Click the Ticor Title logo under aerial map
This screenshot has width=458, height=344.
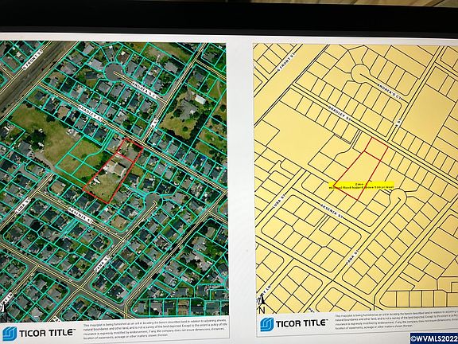(x=39, y=334)
